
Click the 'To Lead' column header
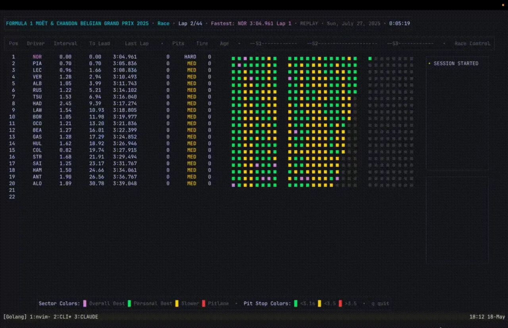click(100, 44)
